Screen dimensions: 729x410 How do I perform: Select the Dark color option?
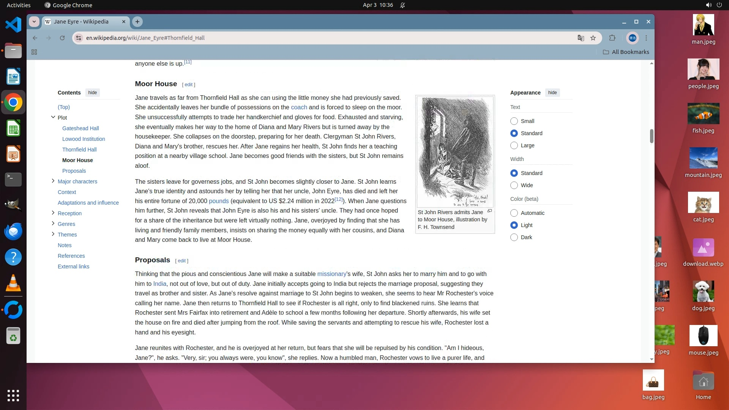pos(514,237)
